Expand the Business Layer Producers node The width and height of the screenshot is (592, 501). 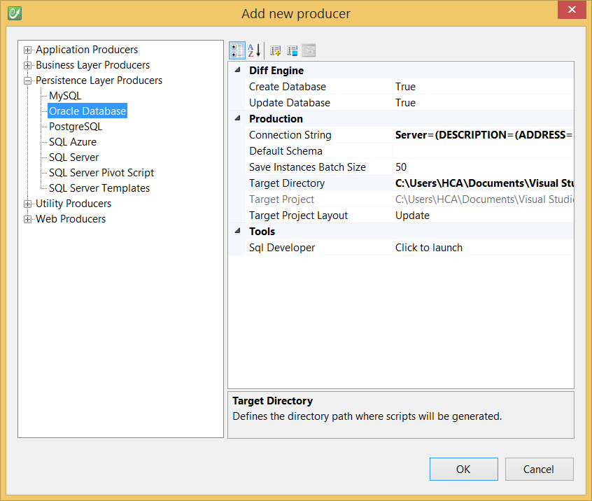pos(28,65)
